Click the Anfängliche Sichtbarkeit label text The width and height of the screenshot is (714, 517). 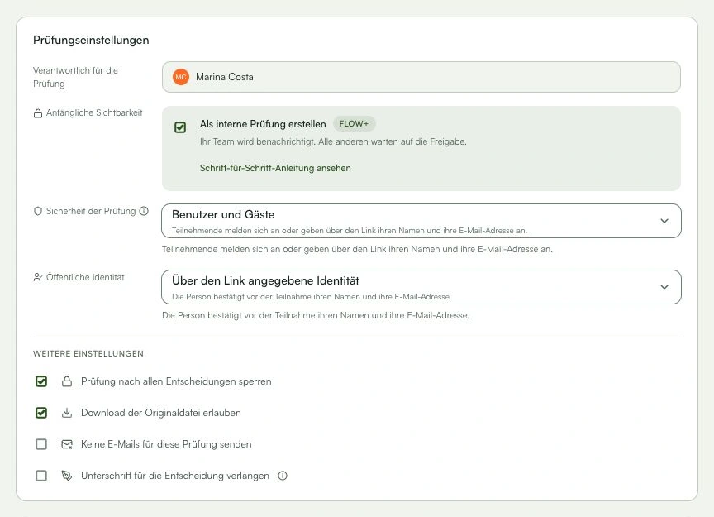[x=94, y=112]
